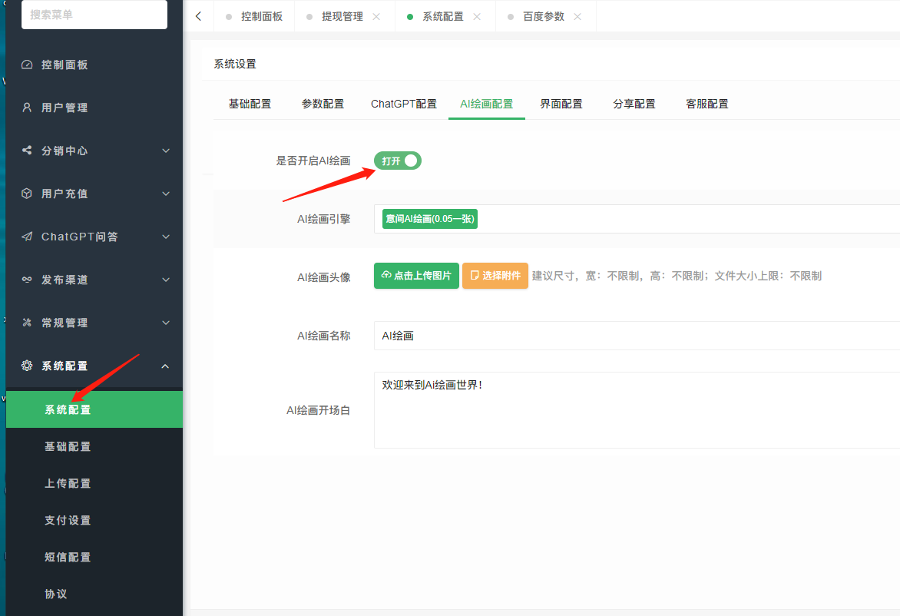Expand the 发布渠道 menu chevron
This screenshot has width=900, height=616.
(166, 280)
